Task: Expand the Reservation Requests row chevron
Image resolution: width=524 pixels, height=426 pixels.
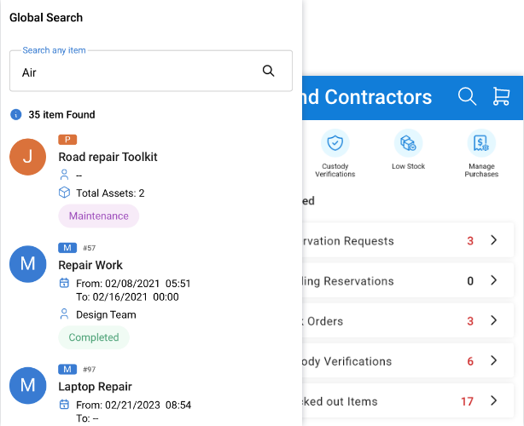Action: click(493, 240)
